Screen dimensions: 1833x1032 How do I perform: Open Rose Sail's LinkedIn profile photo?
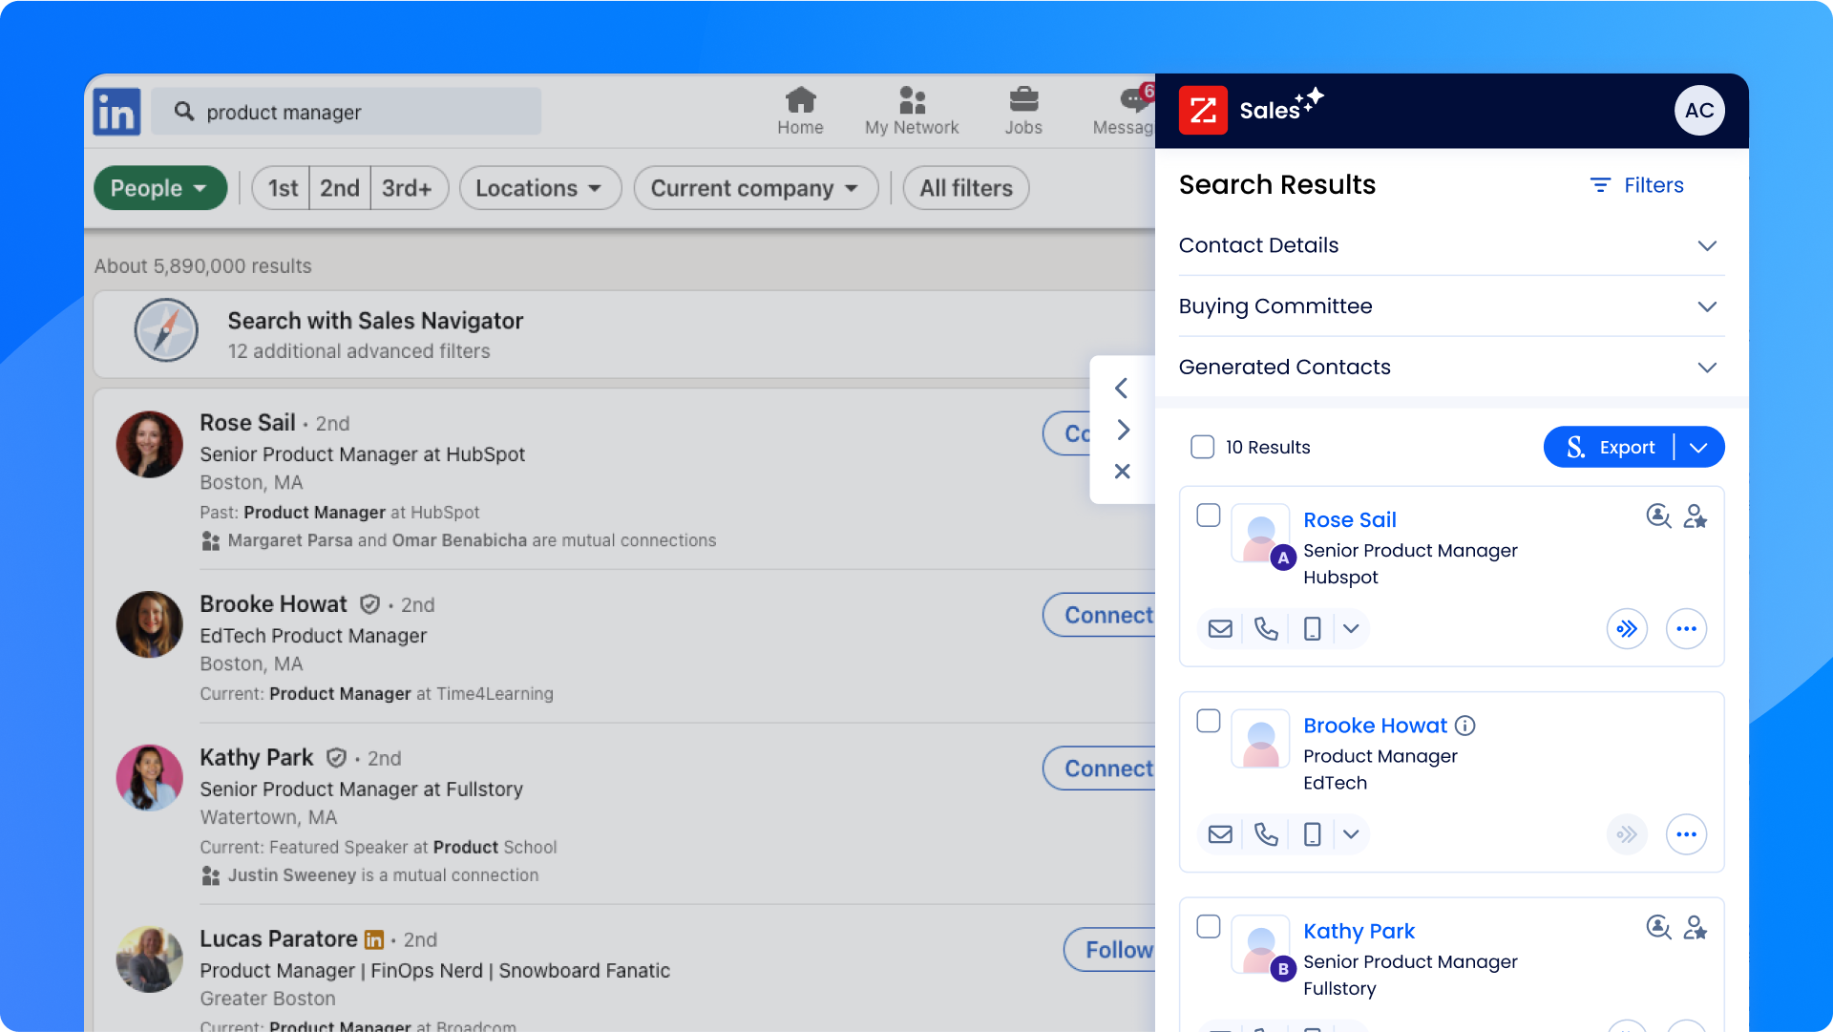(149, 445)
